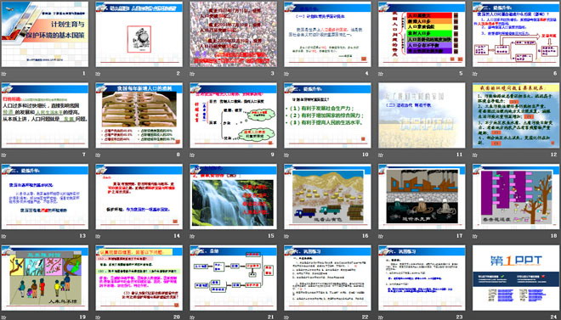Screen dimensions: 561x320
Task: Click the animation star icon under slide 3
Action: 192,74
